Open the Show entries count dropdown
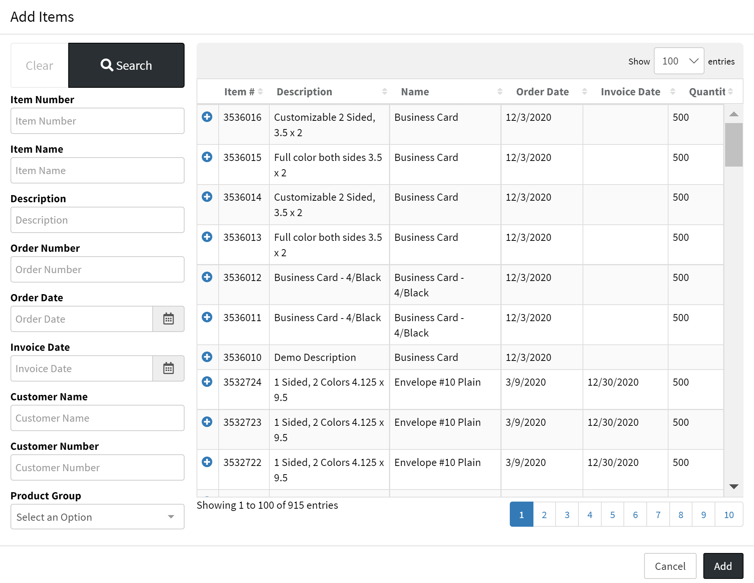Viewport: 754px width, 583px height. coord(679,61)
